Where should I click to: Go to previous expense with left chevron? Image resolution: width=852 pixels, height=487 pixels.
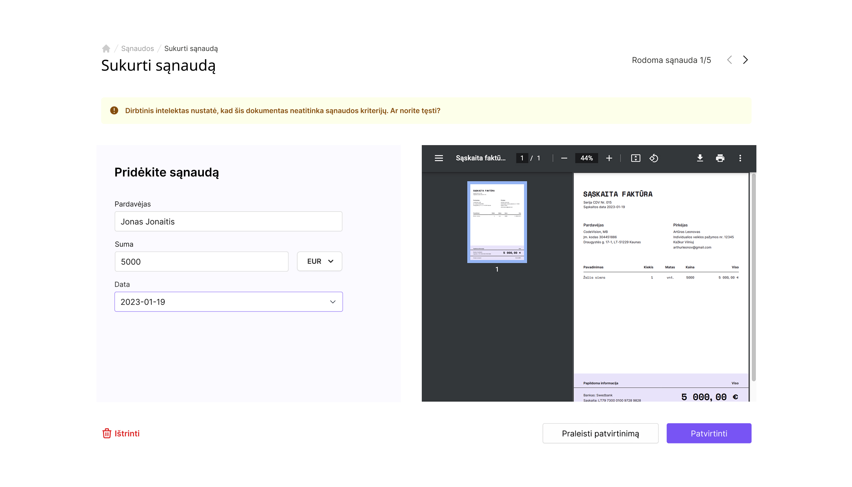[x=730, y=60]
